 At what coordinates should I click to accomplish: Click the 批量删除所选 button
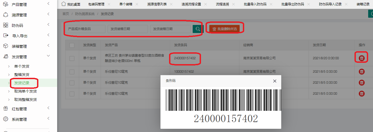[225, 29]
